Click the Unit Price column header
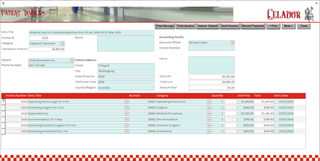The image size is (320, 161). [244, 96]
